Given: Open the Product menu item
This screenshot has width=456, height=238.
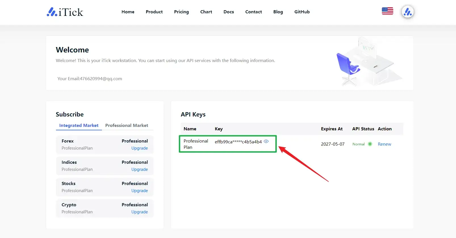Looking at the screenshot, I should 154,12.
